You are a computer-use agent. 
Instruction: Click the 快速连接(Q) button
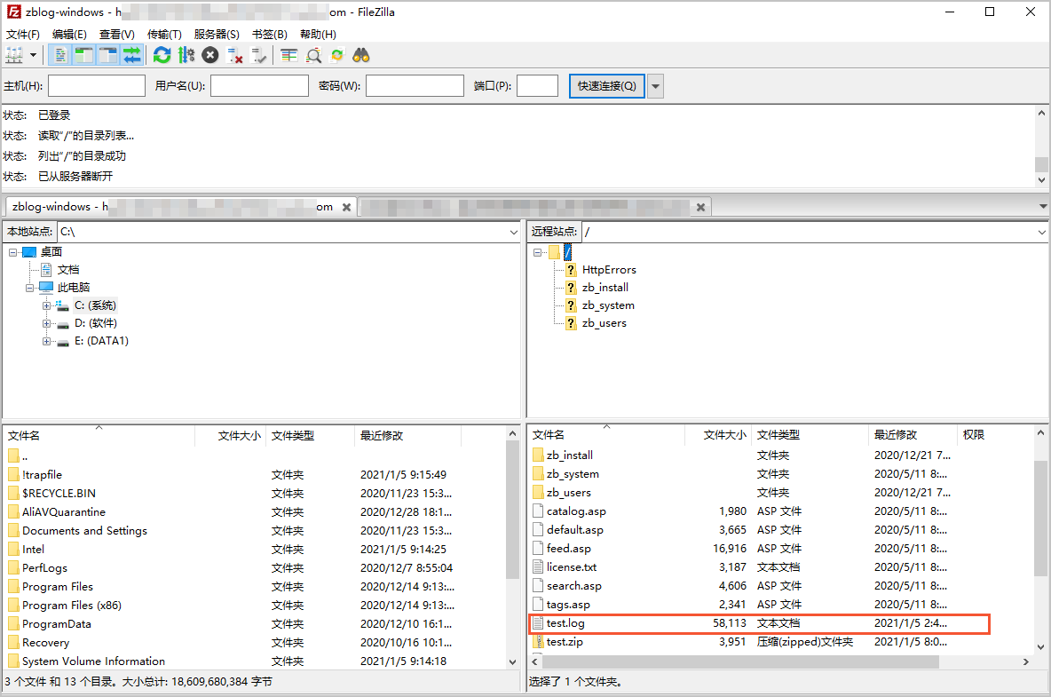[606, 86]
